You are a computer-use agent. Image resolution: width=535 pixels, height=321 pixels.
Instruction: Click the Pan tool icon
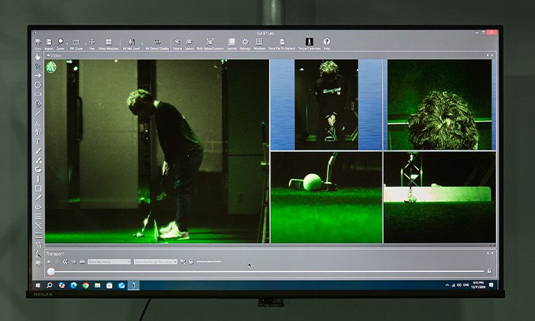point(92,44)
